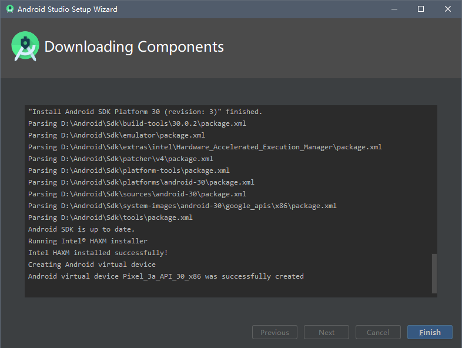Image resolution: width=462 pixels, height=348 pixels.
Task: Click the Hardware_Accelerated_Execution_Manager parsing line
Action: 205,147
